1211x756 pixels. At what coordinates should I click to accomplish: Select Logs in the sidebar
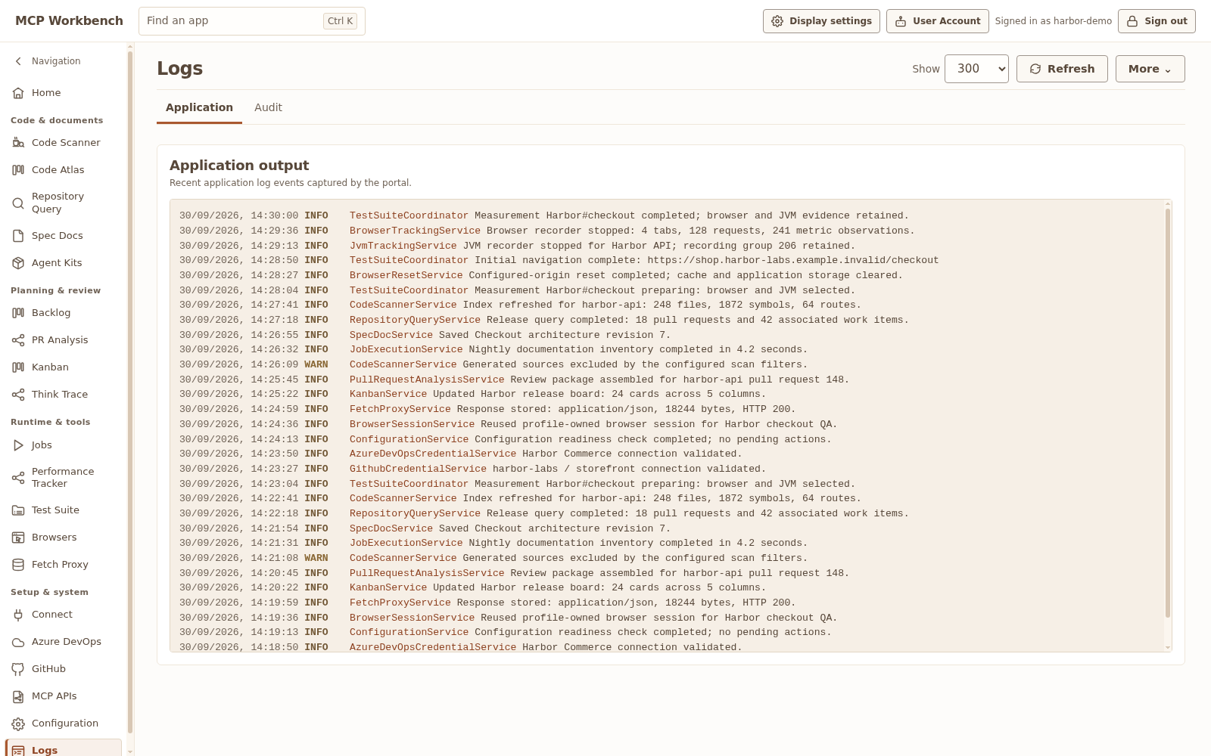[x=64, y=748]
